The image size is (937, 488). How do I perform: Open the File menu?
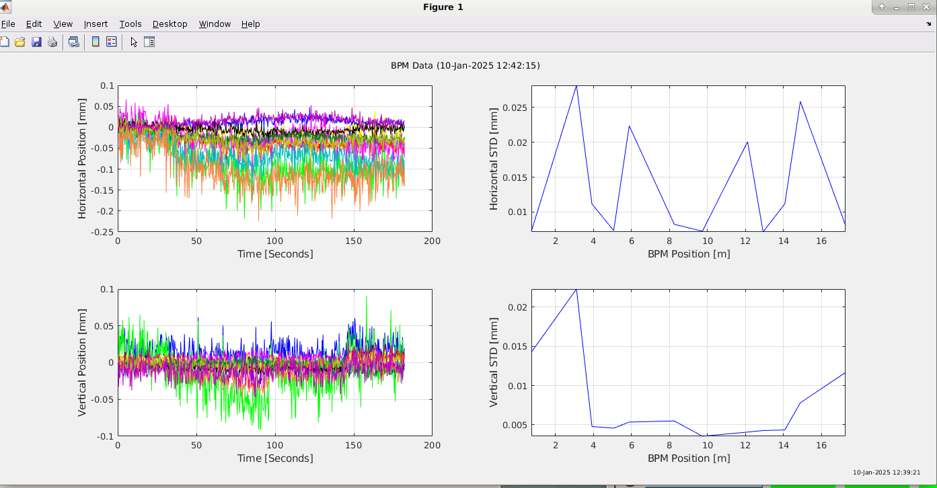pyautogui.click(x=8, y=24)
